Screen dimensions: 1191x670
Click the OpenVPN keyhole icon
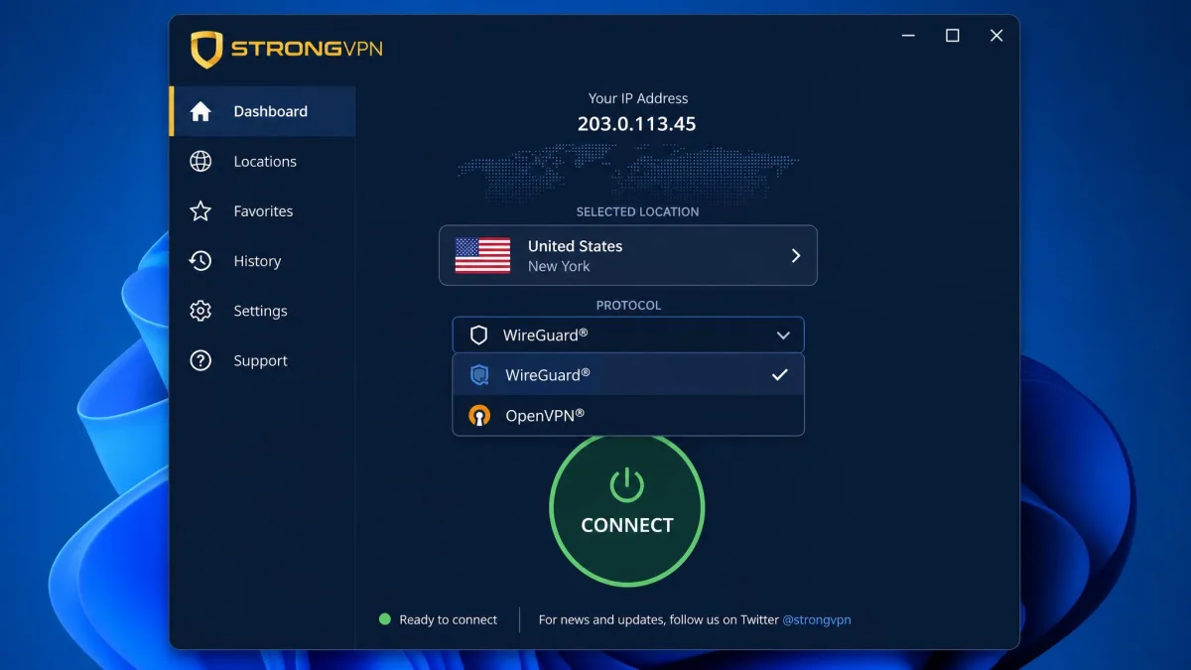(x=479, y=416)
